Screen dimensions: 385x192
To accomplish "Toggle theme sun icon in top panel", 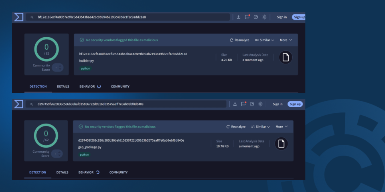I will pos(264,17).
